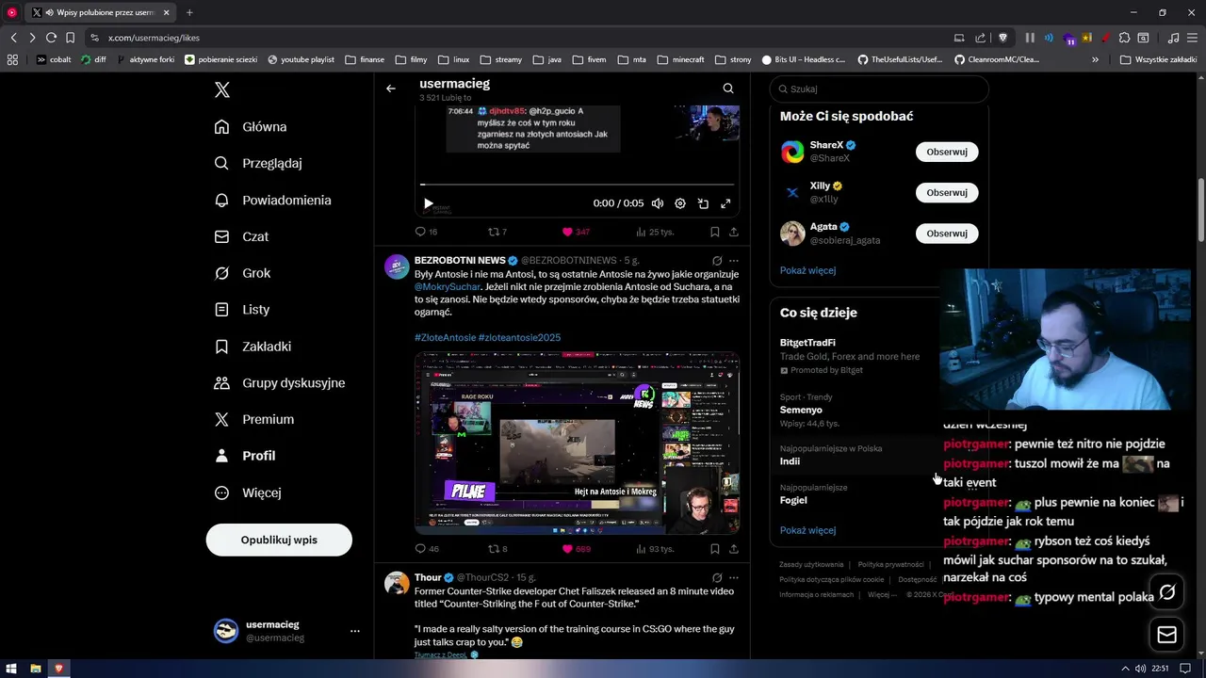Open Zakładki bookmarks page

click(253, 347)
